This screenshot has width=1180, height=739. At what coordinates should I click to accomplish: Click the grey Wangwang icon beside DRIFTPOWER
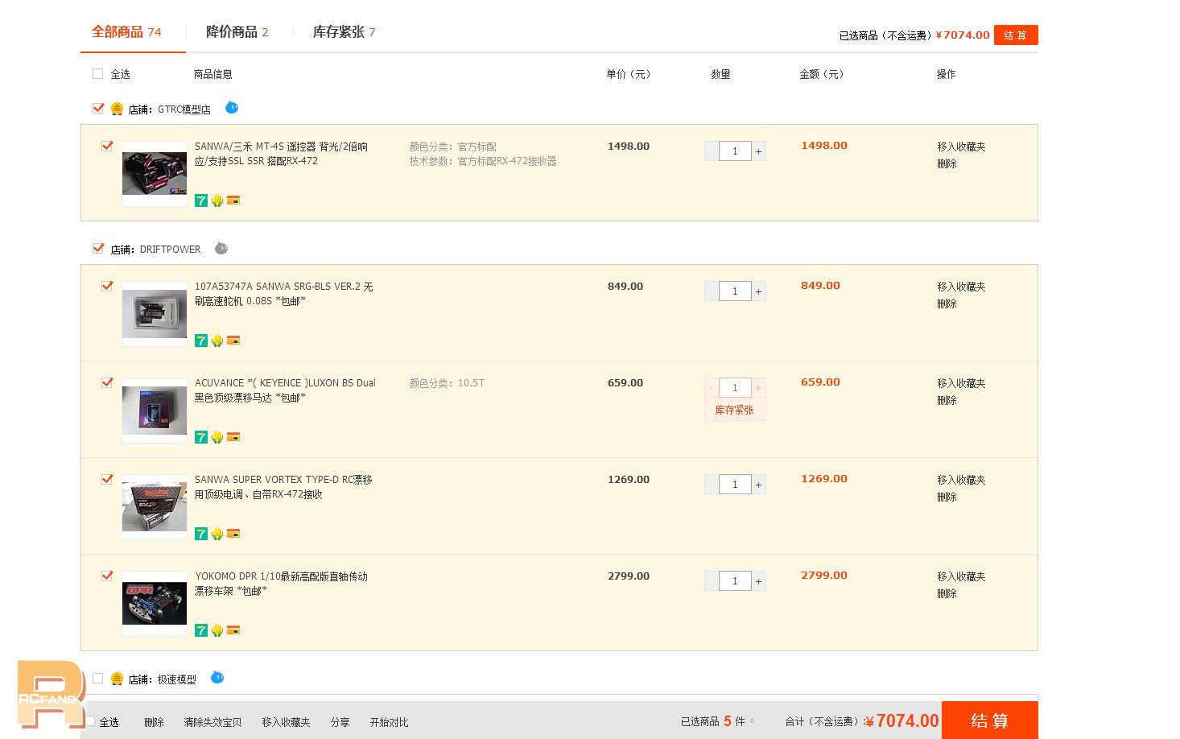221,248
